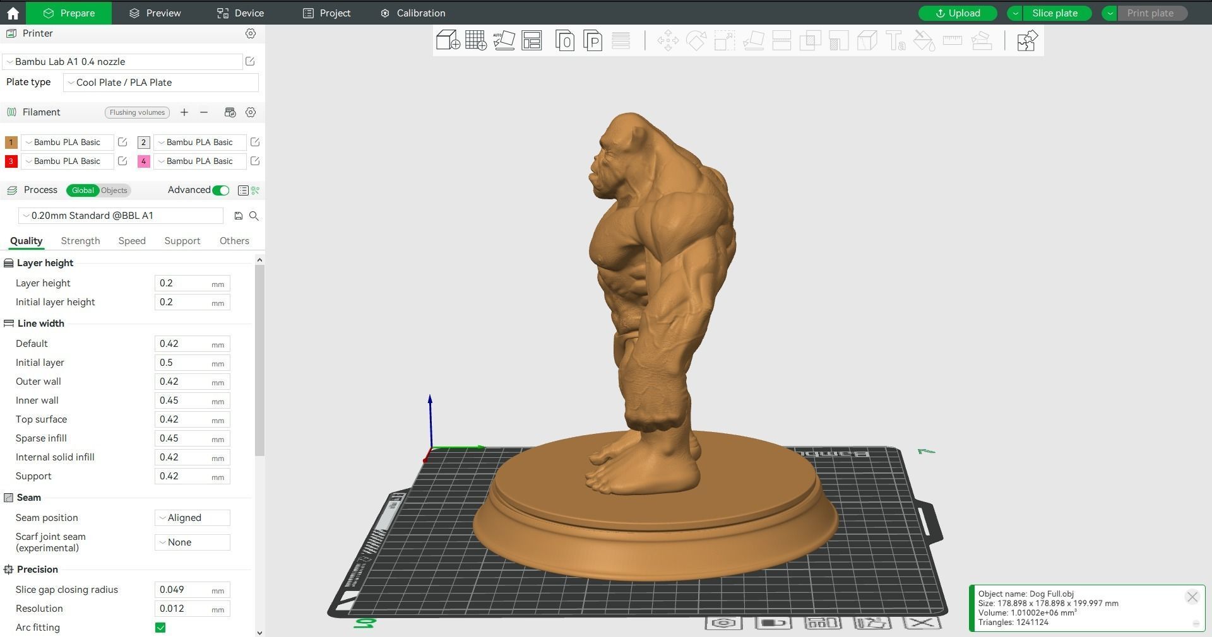Open the Assembly view puzzle icon
Image resolution: width=1212 pixels, height=637 pixels.
(x=1027, y=41)
